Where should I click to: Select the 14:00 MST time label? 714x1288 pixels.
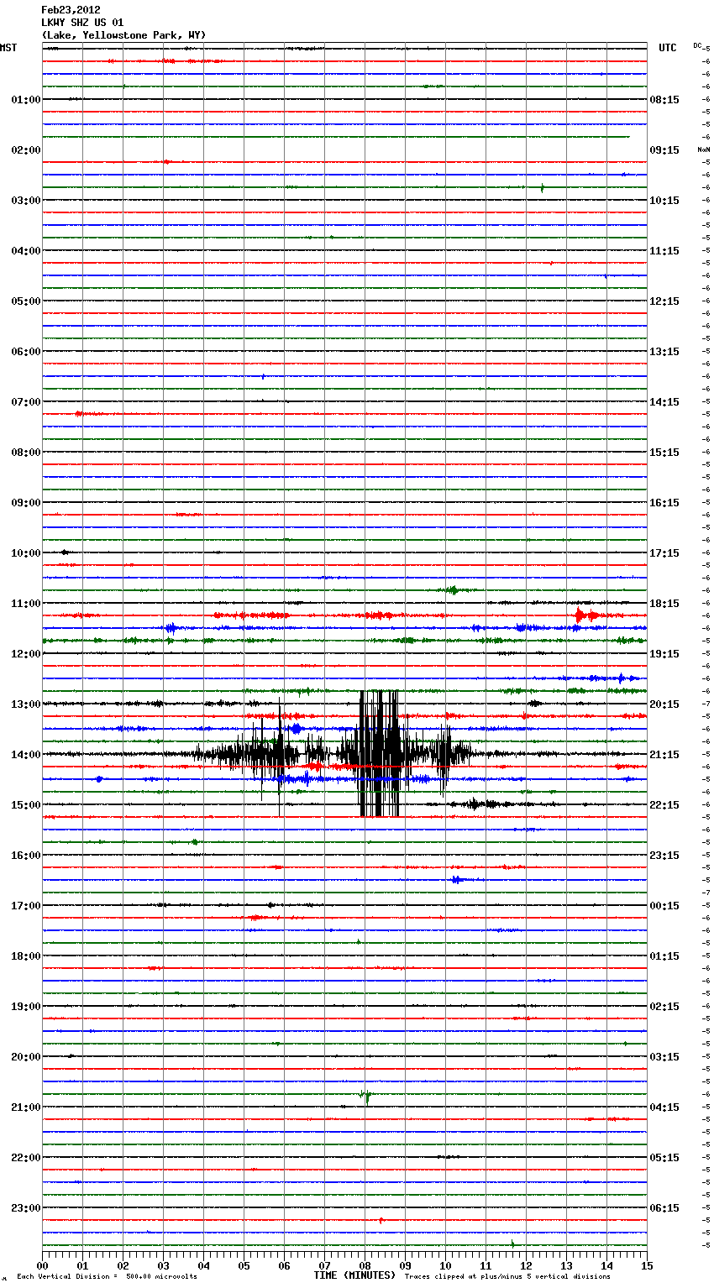pyautogui.click(x=26, y=755)
